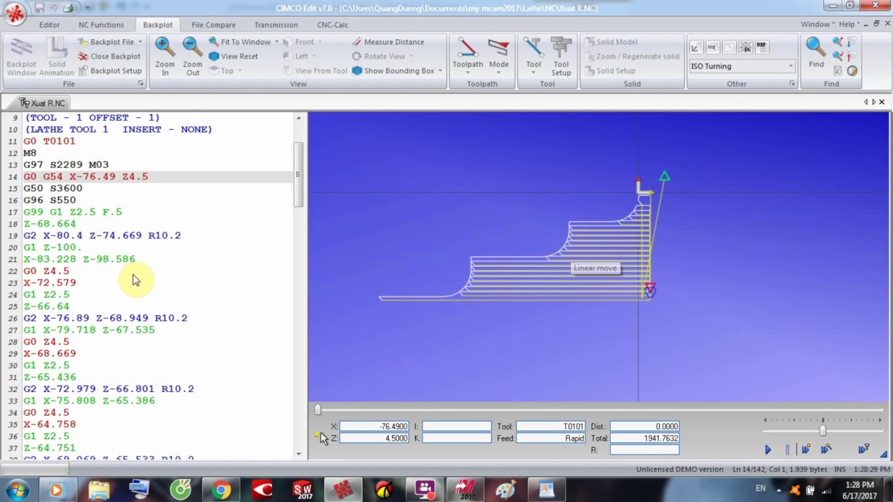Click the clock icon in Find group
This screenshot has height=502, width=893.
[852, 70]
